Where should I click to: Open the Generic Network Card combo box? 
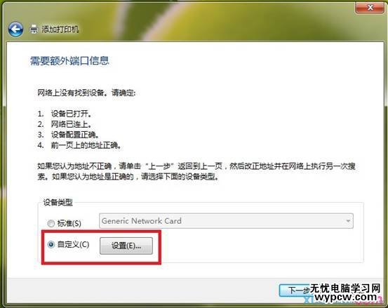click(x=226, y=221)
